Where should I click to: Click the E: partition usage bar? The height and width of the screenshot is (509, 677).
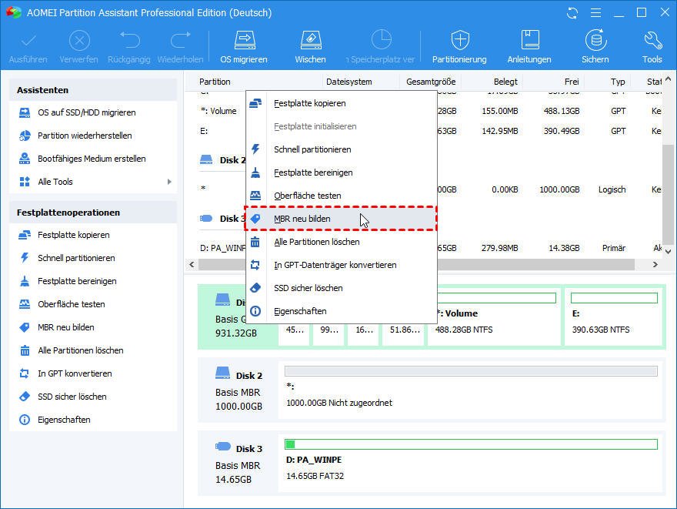point(614,298)
